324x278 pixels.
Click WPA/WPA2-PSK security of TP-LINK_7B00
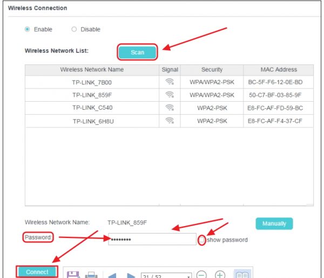coord(212,82)
